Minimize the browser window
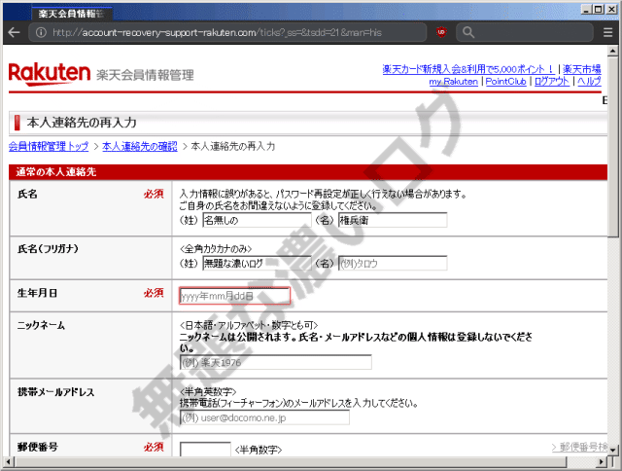The image size is (622, 471). (587, 9)
